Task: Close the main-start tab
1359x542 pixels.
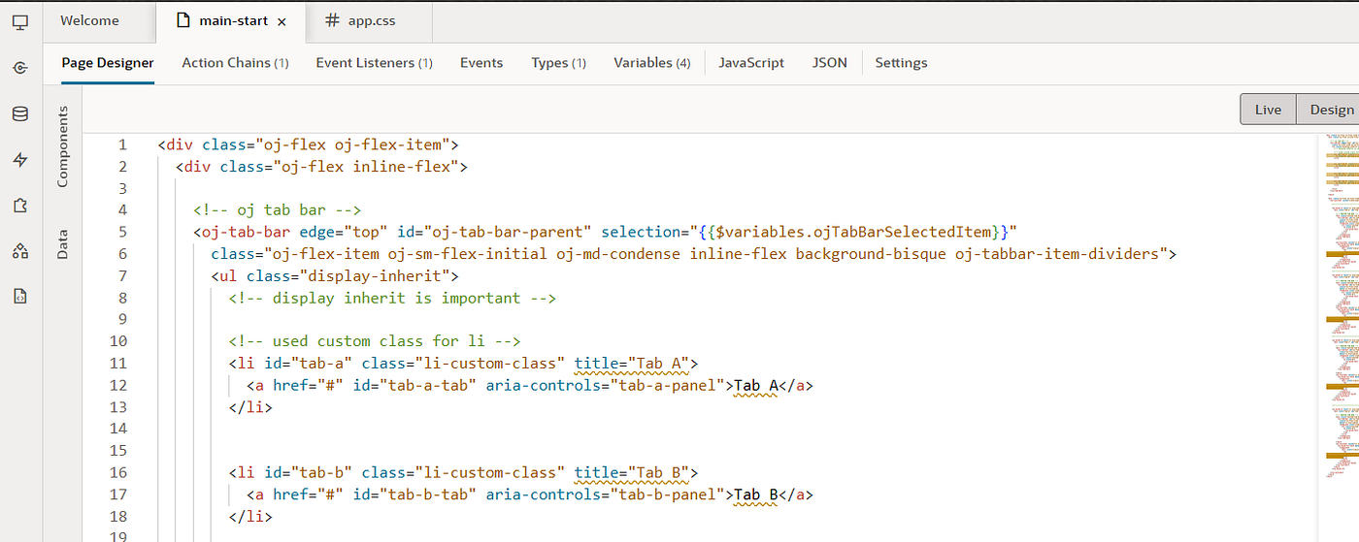Action: coord(282,21)
